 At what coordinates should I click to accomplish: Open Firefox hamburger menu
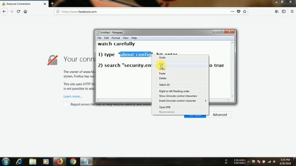click(x=292, y=12)
